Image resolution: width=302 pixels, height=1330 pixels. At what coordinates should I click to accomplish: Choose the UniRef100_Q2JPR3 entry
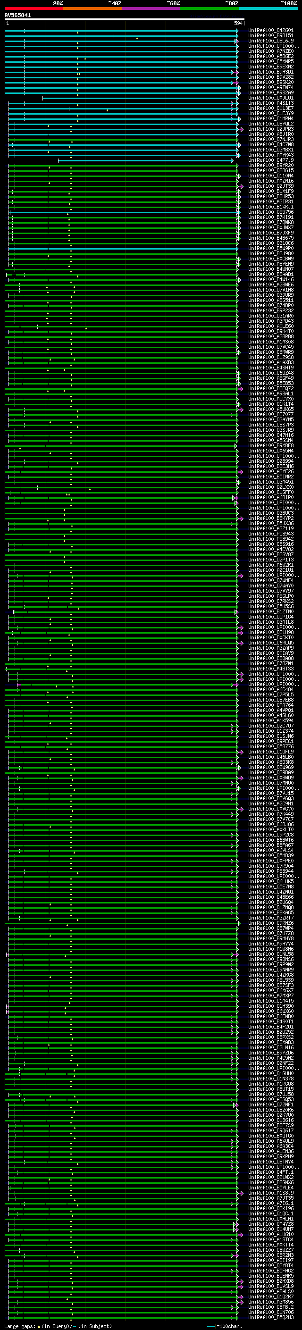270,129
